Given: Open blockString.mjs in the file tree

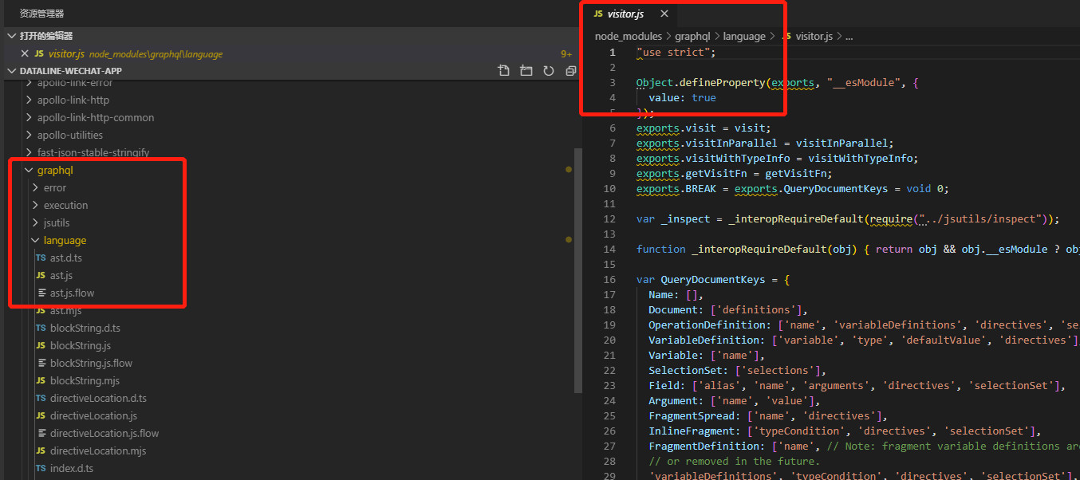Looking at the screenshot, I should coord(85,380).
